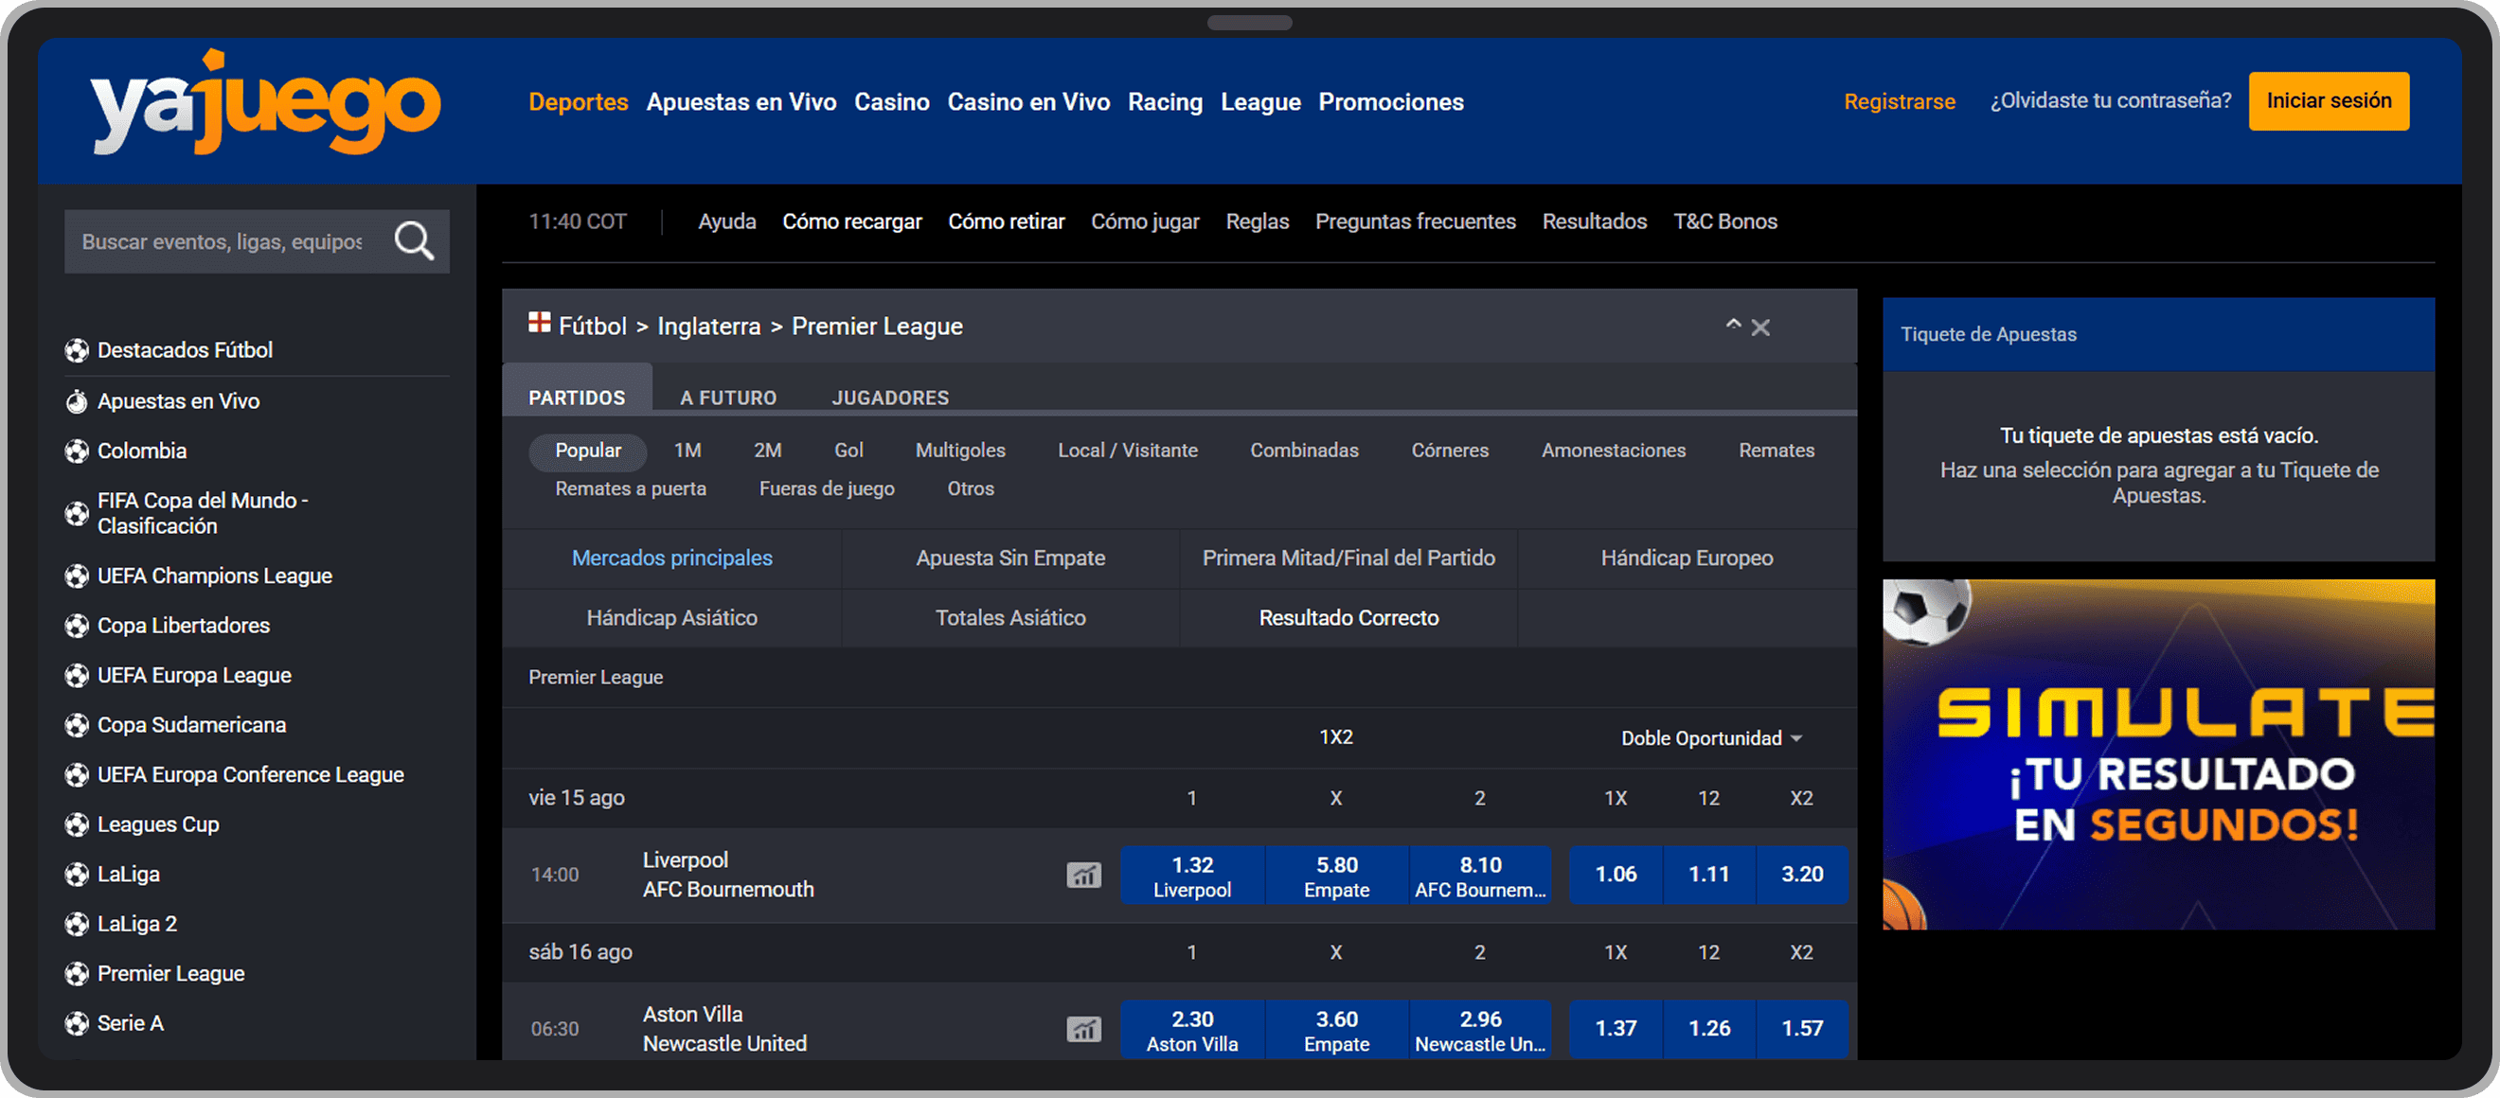Select the Multigoles market filter
The image size is (2500, 1098).
[960, 450]
